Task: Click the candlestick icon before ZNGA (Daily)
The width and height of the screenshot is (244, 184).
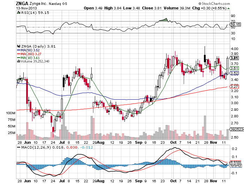Action: (x=18, y=46)
